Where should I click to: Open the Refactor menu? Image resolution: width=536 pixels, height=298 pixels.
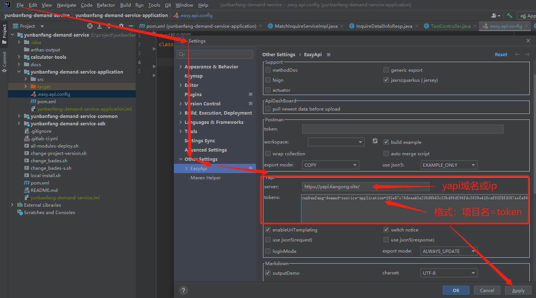click(106, 5)
